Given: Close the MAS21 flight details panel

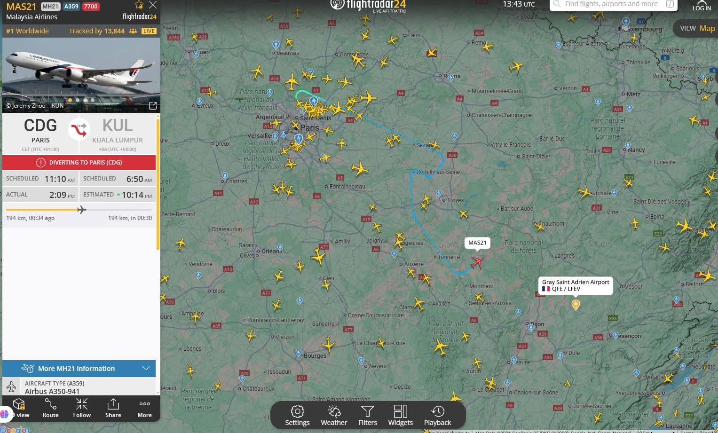Looking at the screenshot, I should coord(153,5).
